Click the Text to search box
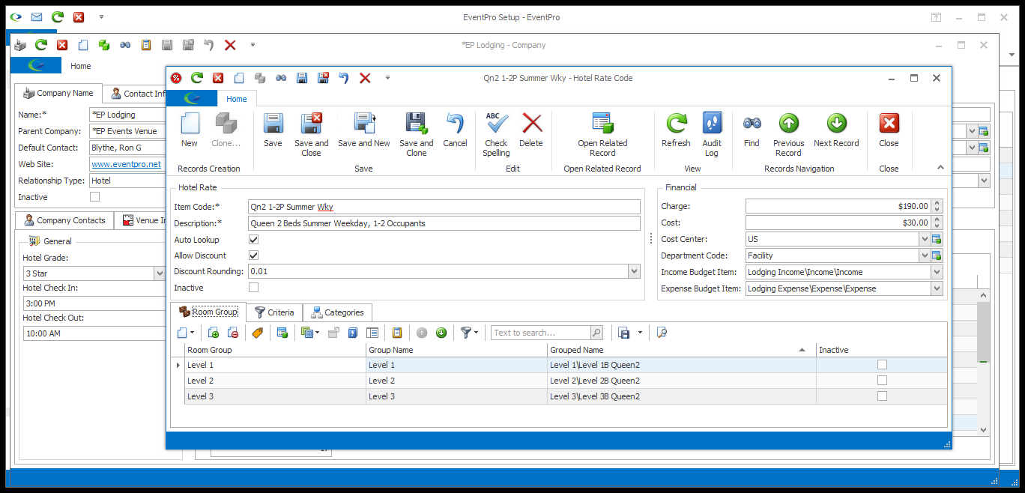Screen dimensions: 1025x493 pos(541,333)
